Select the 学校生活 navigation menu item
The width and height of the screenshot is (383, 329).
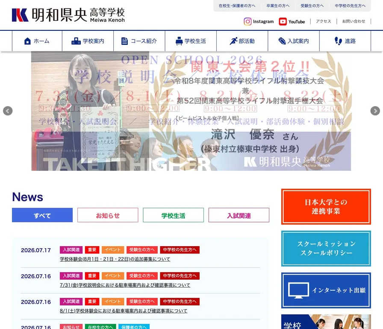click(191, 41)
